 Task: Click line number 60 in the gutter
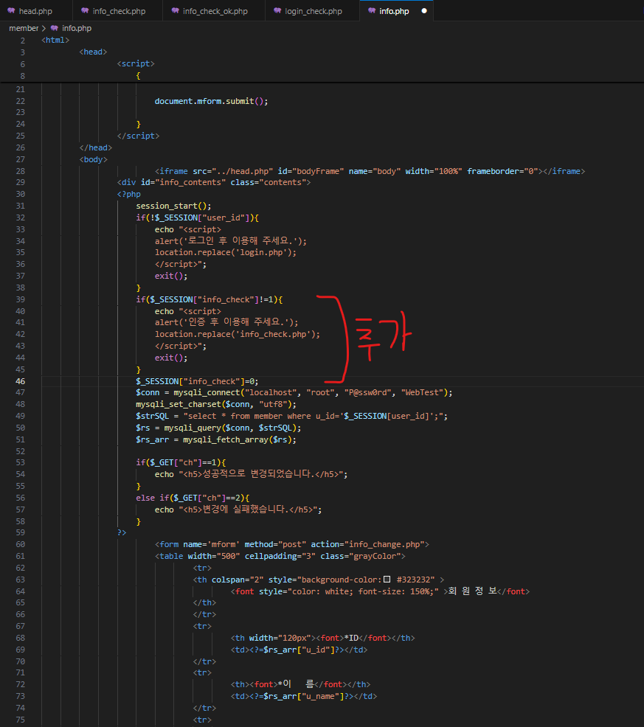(x=21, y=544)
